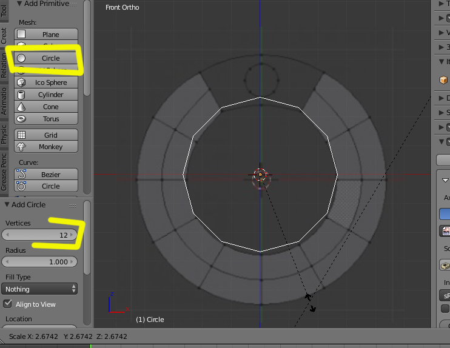Add a curve Circle under Curve section
This screenshot has height=348, width=450.
[46, 186]
